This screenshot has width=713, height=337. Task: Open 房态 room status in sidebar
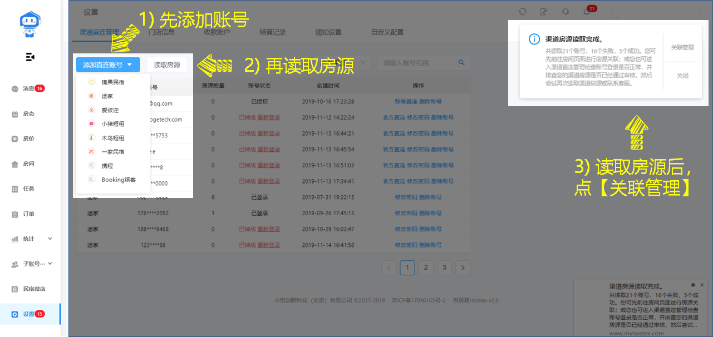tap(28, 114)
